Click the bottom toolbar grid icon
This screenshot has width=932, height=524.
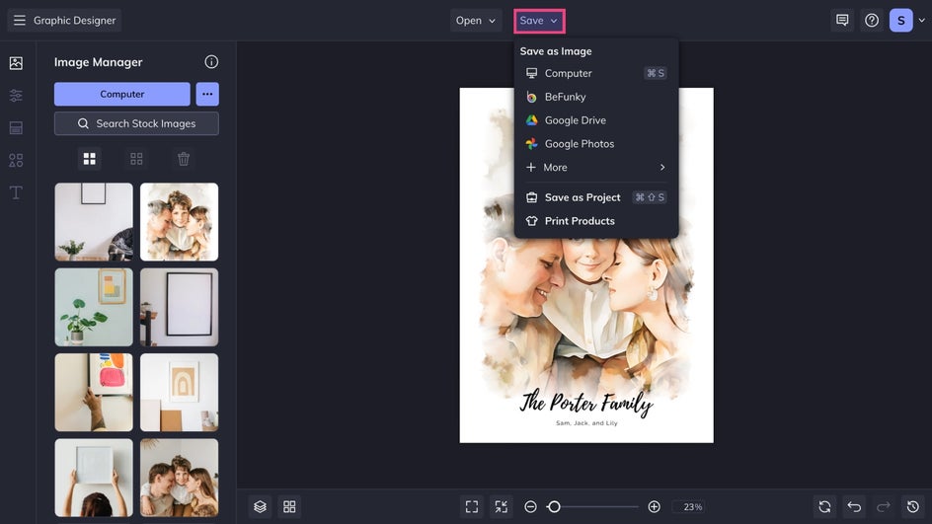289,507
